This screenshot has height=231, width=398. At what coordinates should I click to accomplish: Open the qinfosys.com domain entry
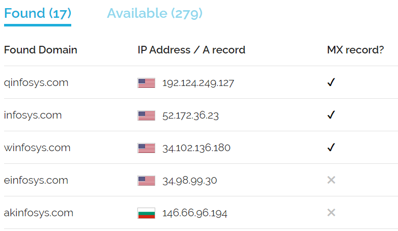pos(36,83)
